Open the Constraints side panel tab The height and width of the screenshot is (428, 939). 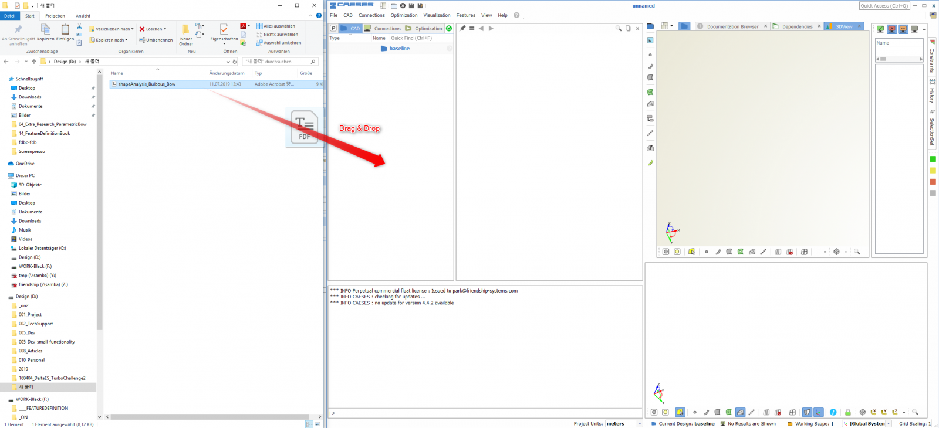(932, 57)
